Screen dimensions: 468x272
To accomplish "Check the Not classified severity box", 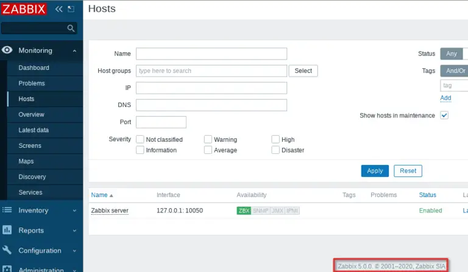I will [140, 139].
